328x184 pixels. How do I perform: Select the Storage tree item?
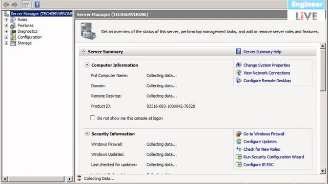(x=25, y=43)
